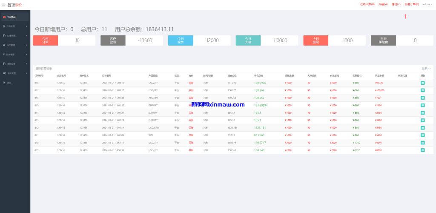The width and height of the screenshot is (436, 213).
Task: Click the AUD/JPY product cell
Action: 153,98
